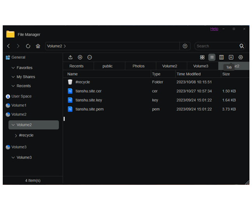Screen dimensions: 252x214
Task: Click the upload icon in the toolbar
Action: click(x=70, y=57)
